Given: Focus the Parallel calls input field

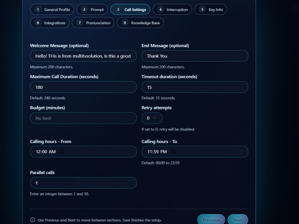Looking at the screenshot, I should pos(83,183).
